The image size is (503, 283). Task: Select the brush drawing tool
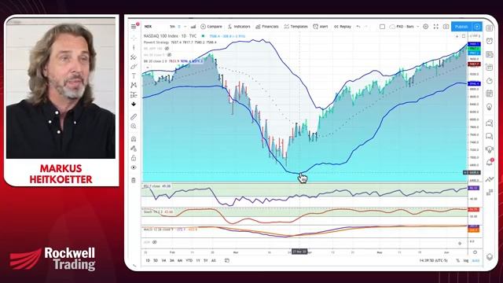pos(134,66)
